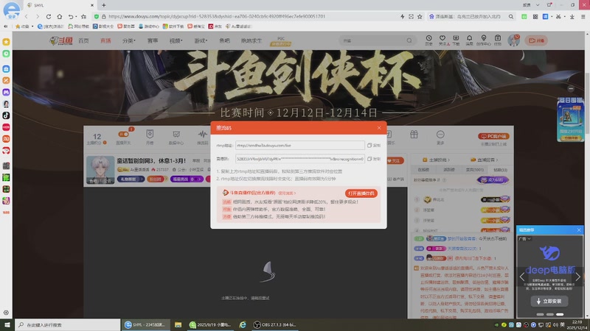590x331 pixels.
Task: Click the rtmp address input field
Action: (299, 145)
